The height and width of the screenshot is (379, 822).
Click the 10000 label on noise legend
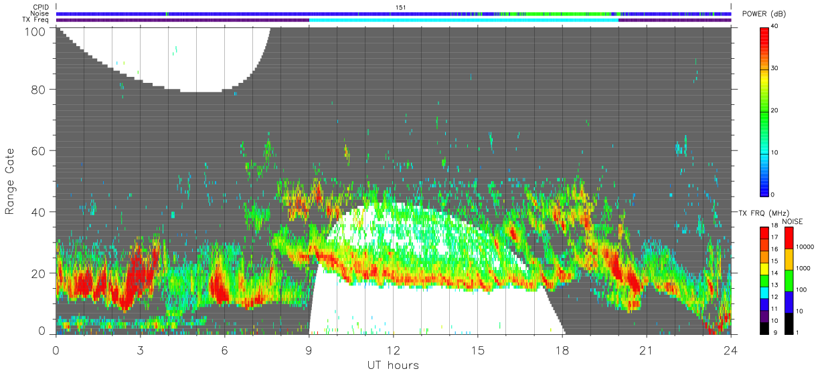click(x=805, y=247)
